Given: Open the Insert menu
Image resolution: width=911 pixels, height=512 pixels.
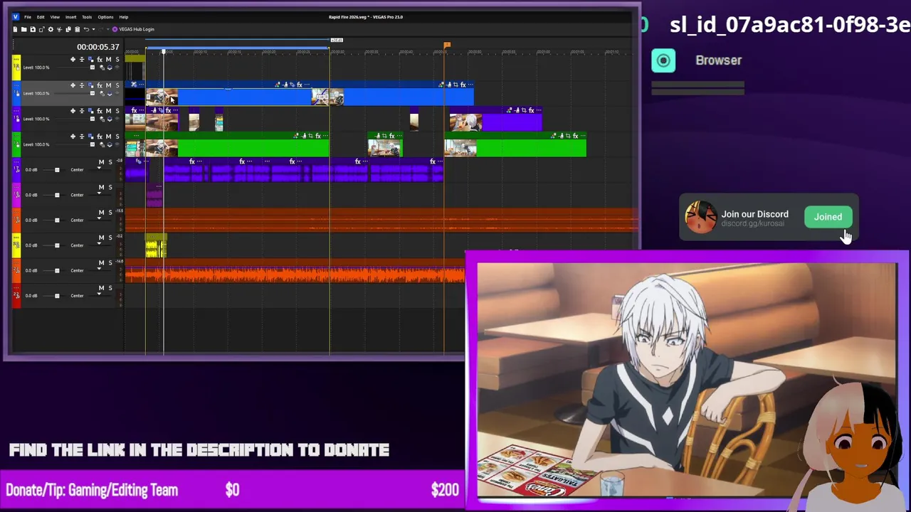Looking at the screenshot, I should click(71, 16).
